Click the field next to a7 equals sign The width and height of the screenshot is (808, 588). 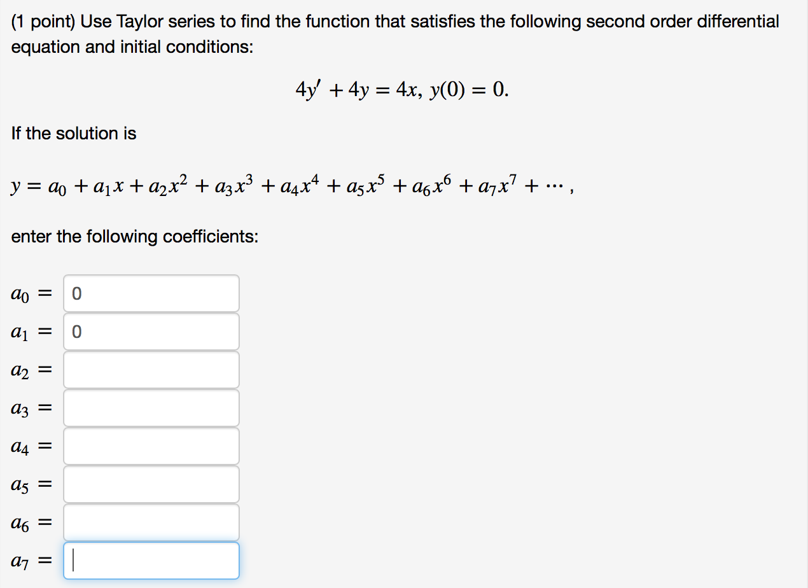tap(151, 560)
